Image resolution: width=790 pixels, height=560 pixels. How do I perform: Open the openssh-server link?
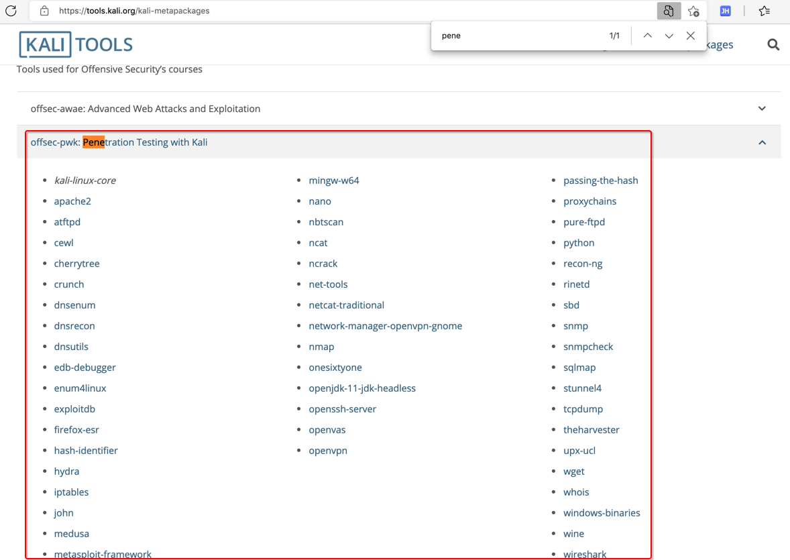tap(343, 409)
